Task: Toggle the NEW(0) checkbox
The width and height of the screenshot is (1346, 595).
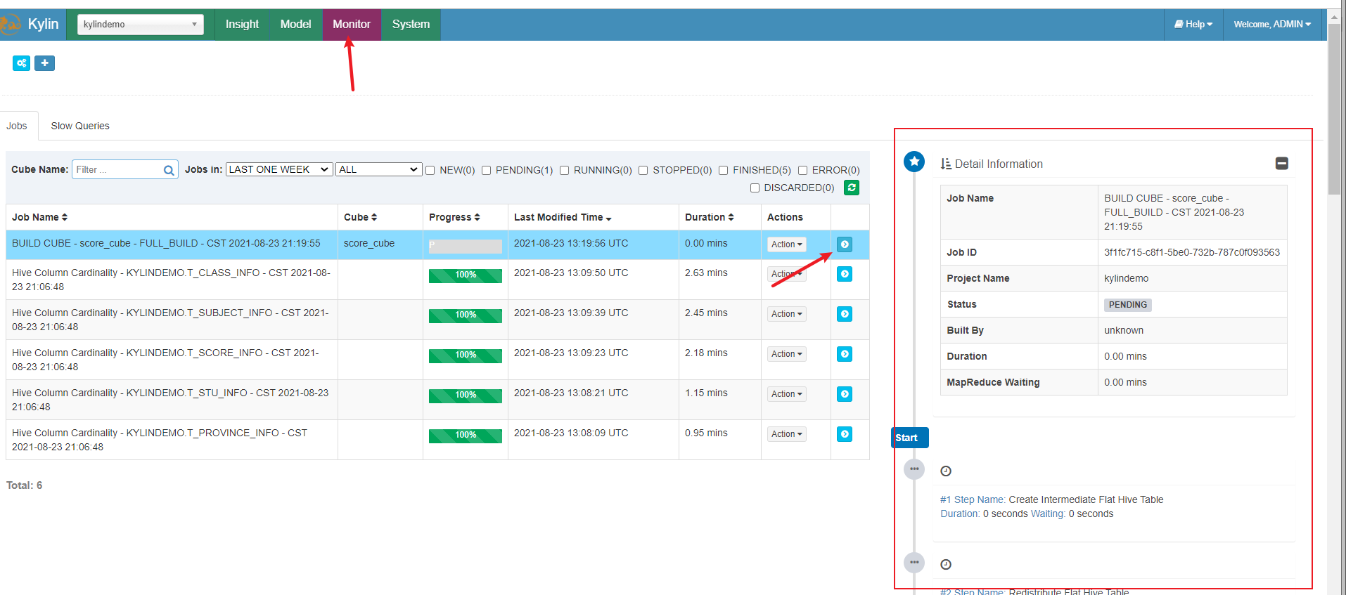Action: pos(430,170)
